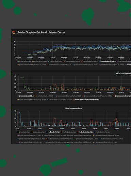Toggle the highlighted jmeter.index.ok.count series
The width and height of the screenshot is (131, 176).
[108, 61]
